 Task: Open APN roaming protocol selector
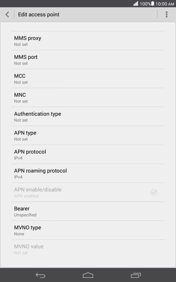tap(88, 174)
